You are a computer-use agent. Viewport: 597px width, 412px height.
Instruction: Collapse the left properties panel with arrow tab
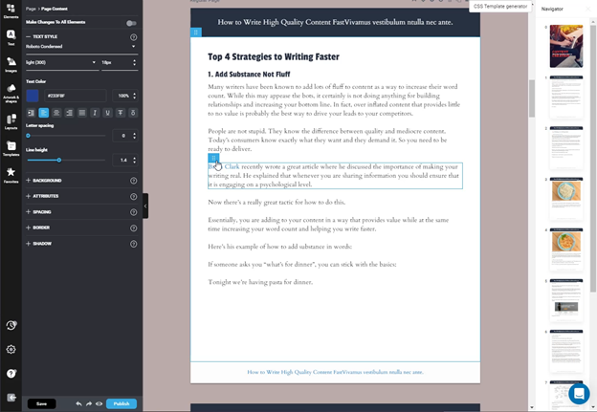coord(145,206)
